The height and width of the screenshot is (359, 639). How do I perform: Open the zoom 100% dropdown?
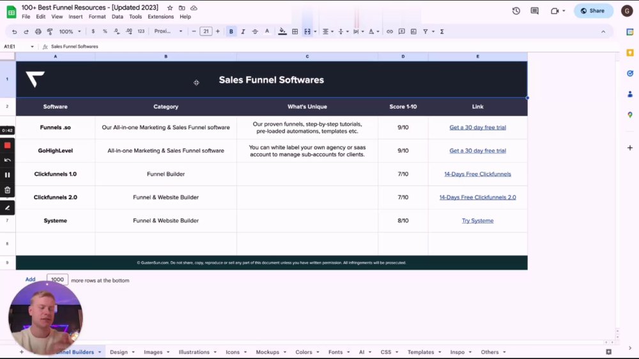70,31
